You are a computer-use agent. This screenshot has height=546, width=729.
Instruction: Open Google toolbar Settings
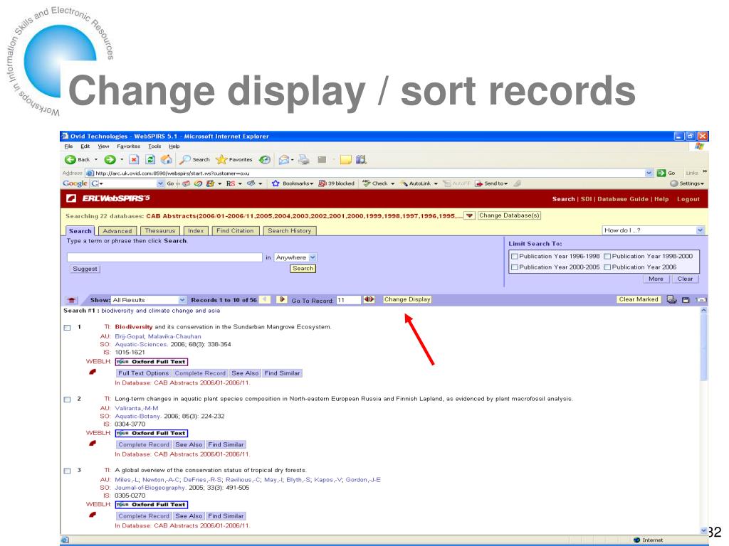tap(687, 183)
